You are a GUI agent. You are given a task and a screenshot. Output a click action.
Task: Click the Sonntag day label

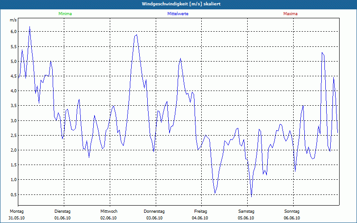pyautogui.click(x=292, y=211)
